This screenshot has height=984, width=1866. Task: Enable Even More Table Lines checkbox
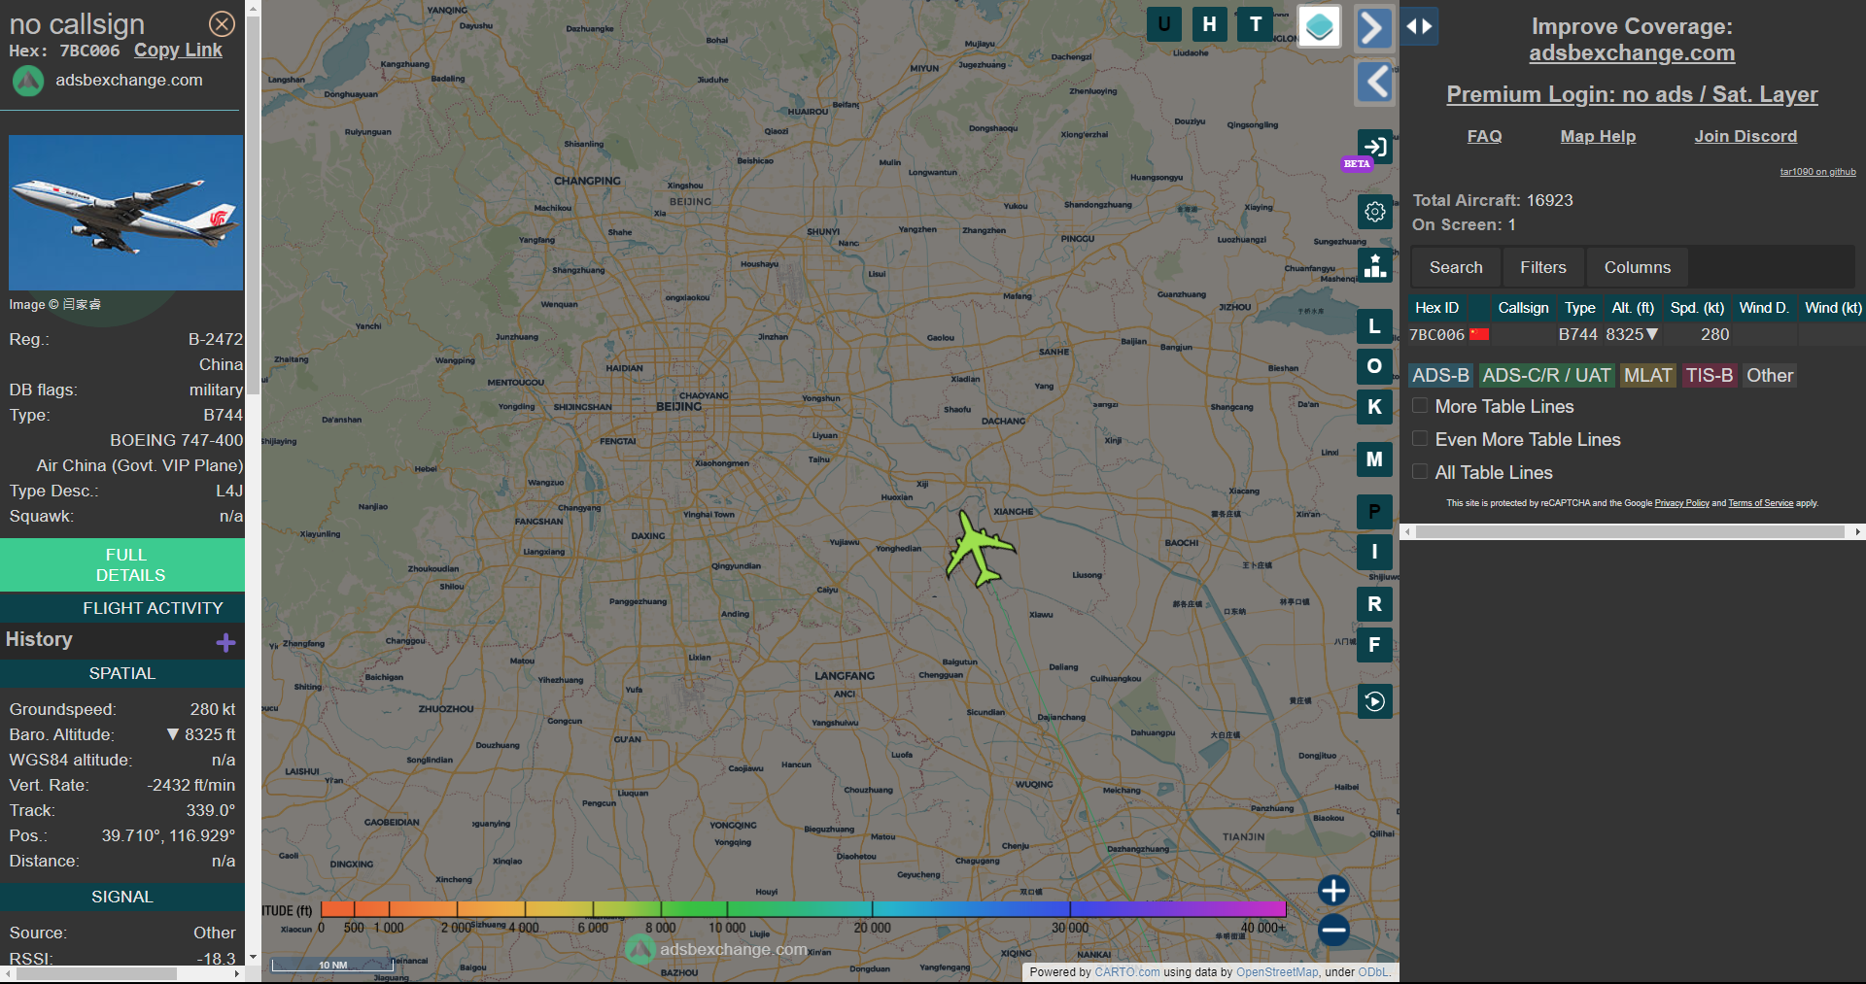[x=1420, y=439]
